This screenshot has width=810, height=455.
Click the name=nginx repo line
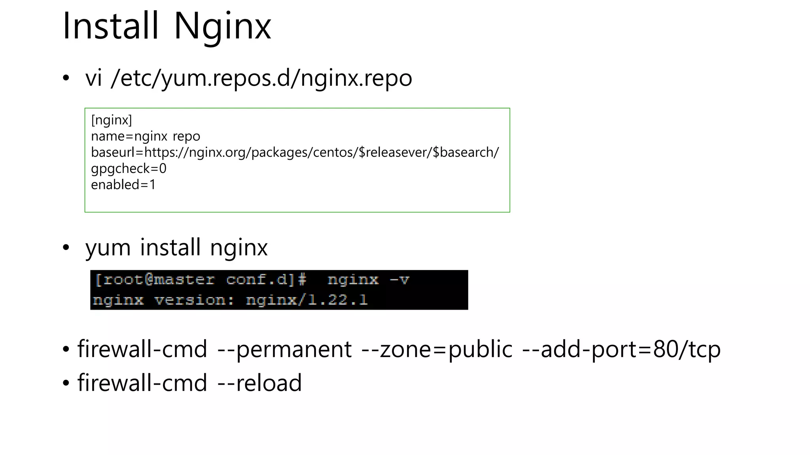click(x=146, y=136)
